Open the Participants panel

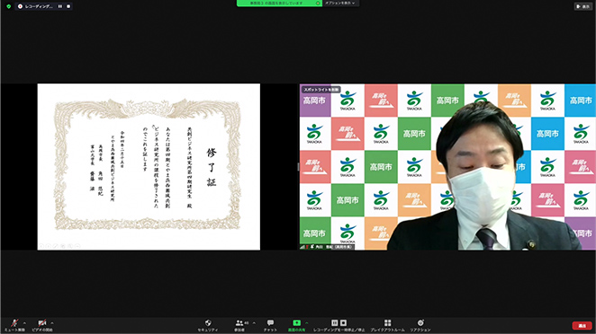239,325
